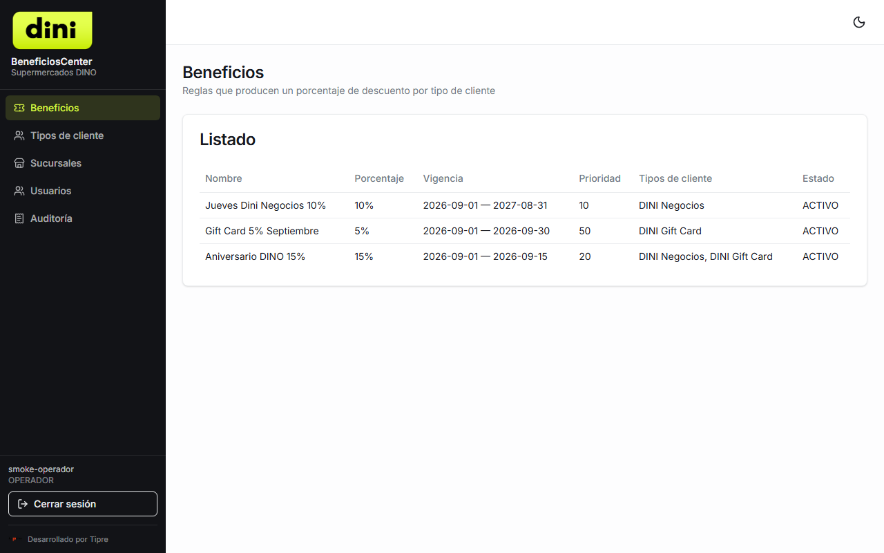Image resolution: width=884 pixels, height=553 pixels.
Task: Click the 10% percentage cell
Action: pos(364,205)
